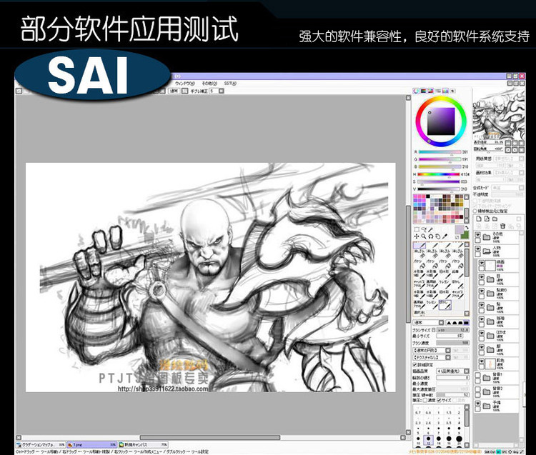Show the color wheel panel
The height and width of the screenshot is (455, 536).
pos(417,91)
